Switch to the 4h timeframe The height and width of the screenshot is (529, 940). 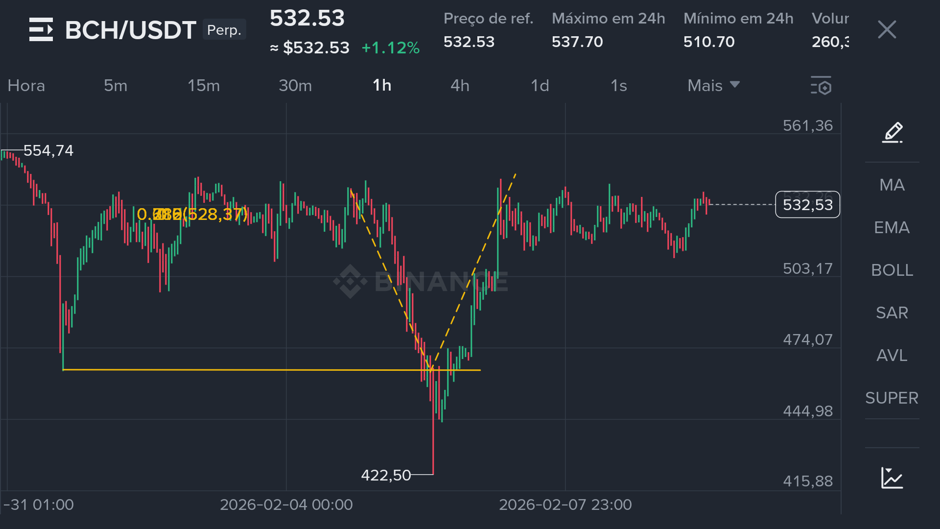coord(460,86)
